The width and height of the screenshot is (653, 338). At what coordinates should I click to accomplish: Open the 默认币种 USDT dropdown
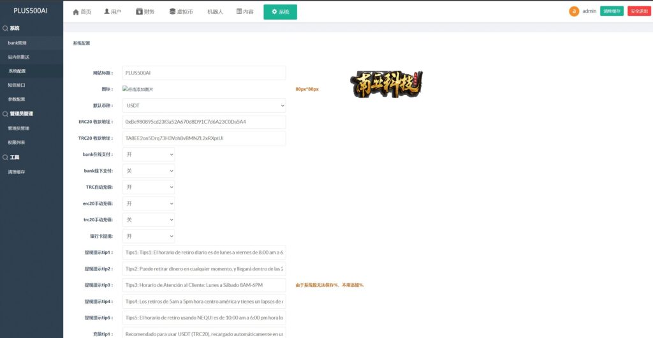pyautogui.click(x=204, y=106)
